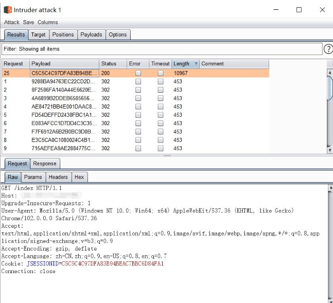Screen dimensions: 333x303
Task: Click the Connection: close header line
Action: coord(28,271)
